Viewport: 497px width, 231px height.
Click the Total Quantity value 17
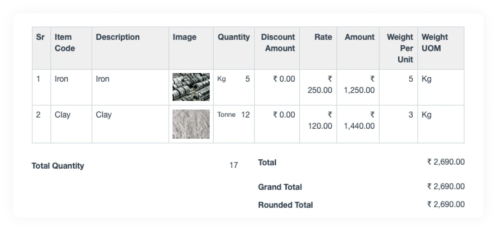pyautogui.click(x=234, y=165)
